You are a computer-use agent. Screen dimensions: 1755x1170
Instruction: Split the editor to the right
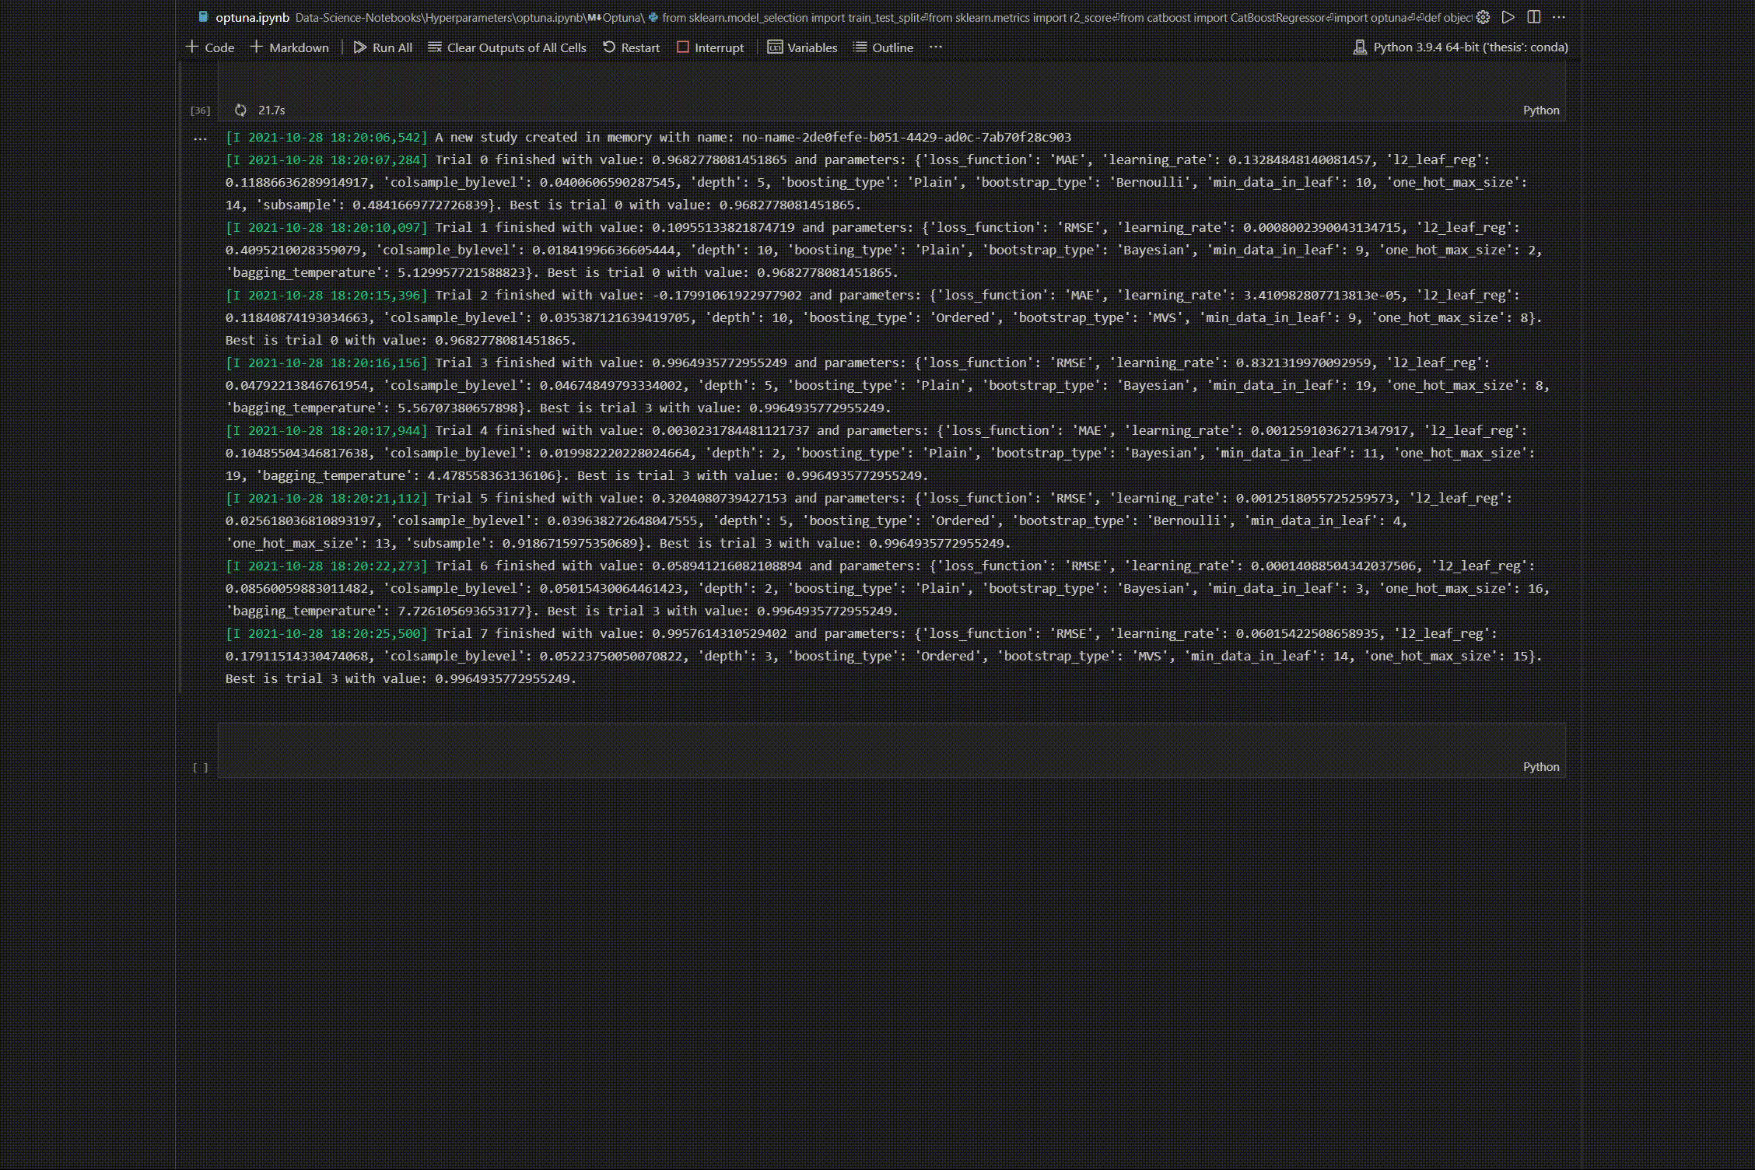[x=1534, y=17]
